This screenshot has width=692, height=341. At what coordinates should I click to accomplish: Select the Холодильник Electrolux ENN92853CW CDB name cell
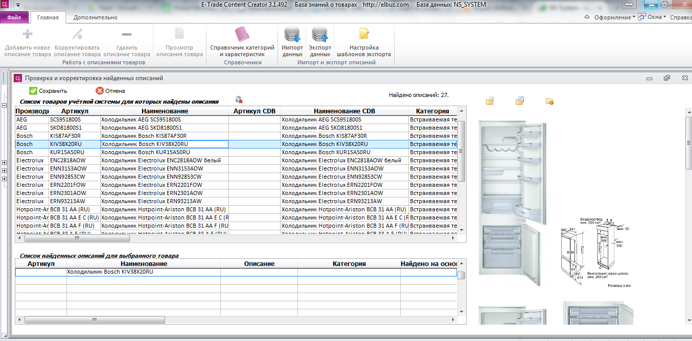pos(344,177)
